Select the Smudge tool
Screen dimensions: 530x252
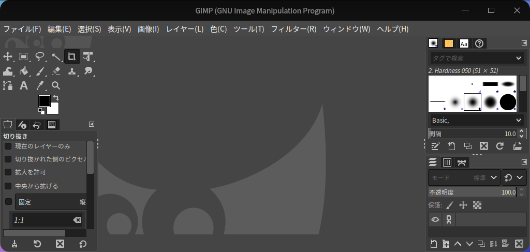point(88,71)
